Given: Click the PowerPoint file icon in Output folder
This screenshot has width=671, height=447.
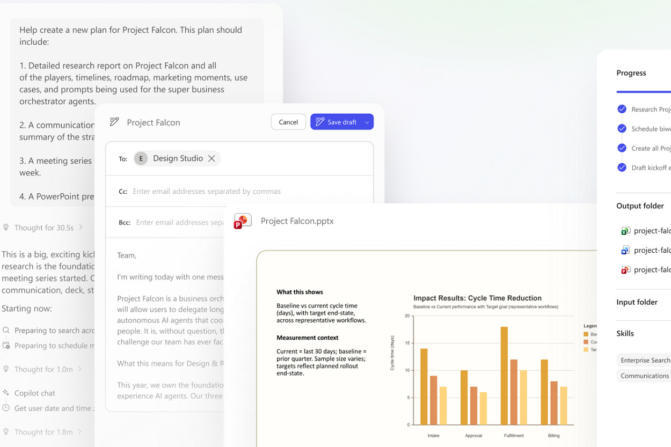Looking at the screenshot, I should (625, 269).
